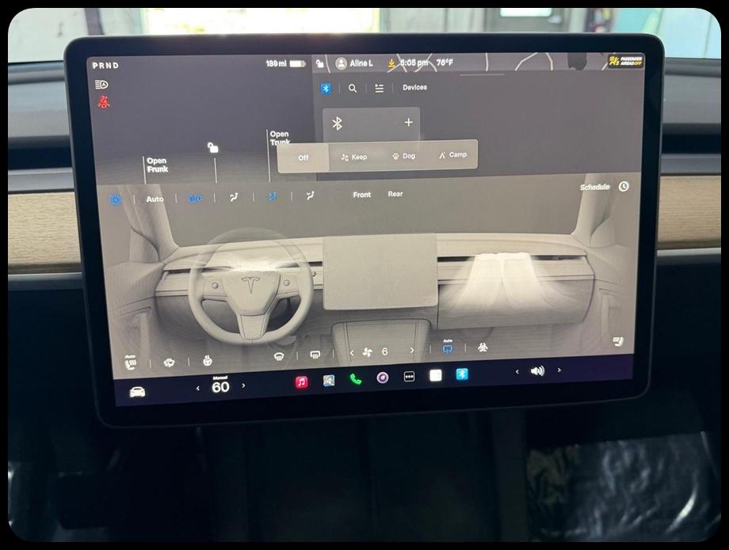Toggle Auto air recirculation
This screenshot has width=729, height=550.
(448, 347)
